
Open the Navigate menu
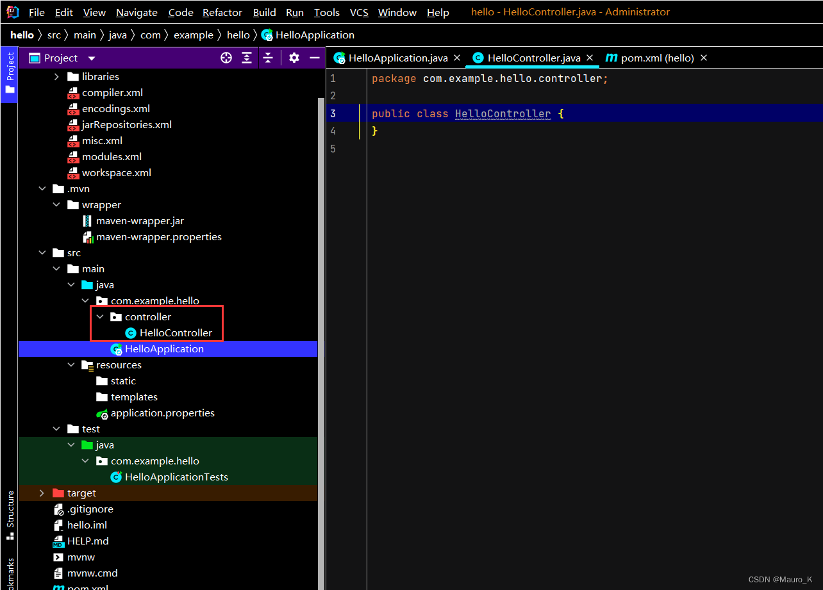137,12
